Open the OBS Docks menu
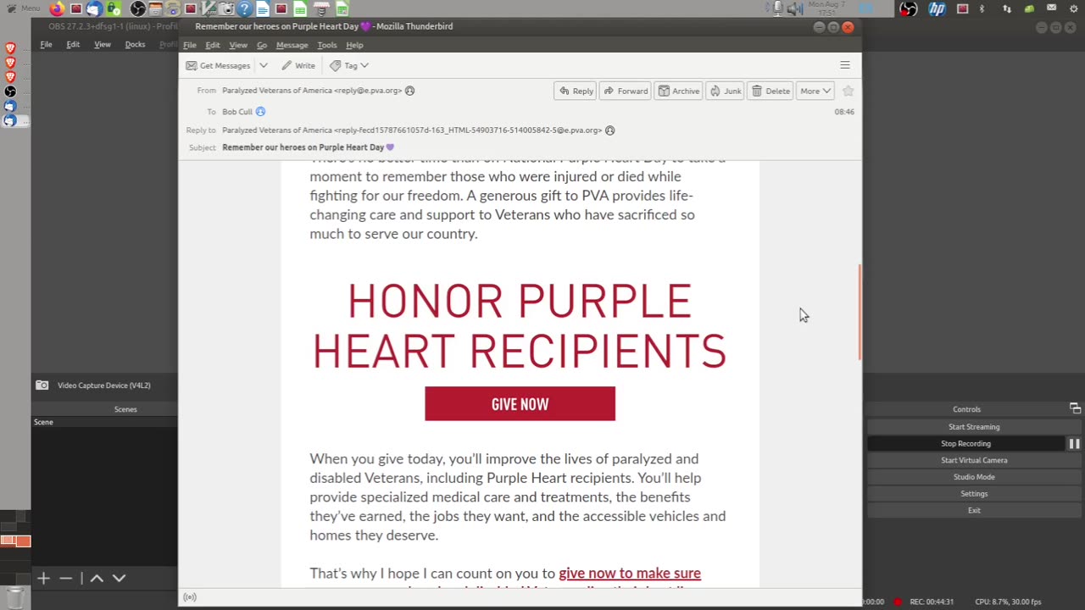The image size is (1085, 610). pos(135,44)
